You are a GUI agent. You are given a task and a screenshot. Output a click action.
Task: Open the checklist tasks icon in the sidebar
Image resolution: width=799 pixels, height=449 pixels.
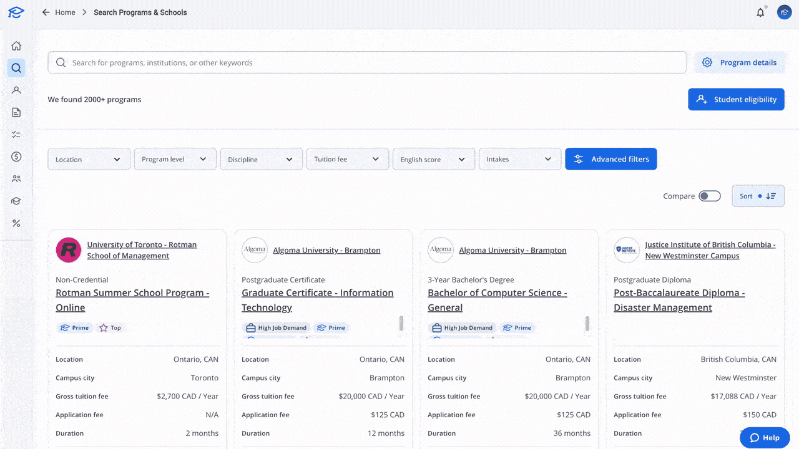click(x=16, y=134)
